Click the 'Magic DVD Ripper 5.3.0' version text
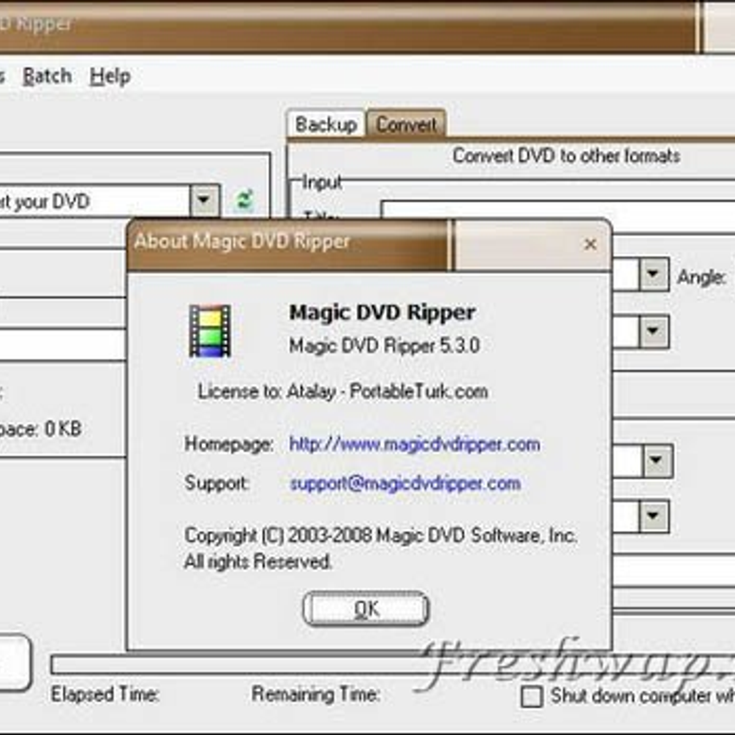Viewport: 735px width, 735px height. (385, 345)
